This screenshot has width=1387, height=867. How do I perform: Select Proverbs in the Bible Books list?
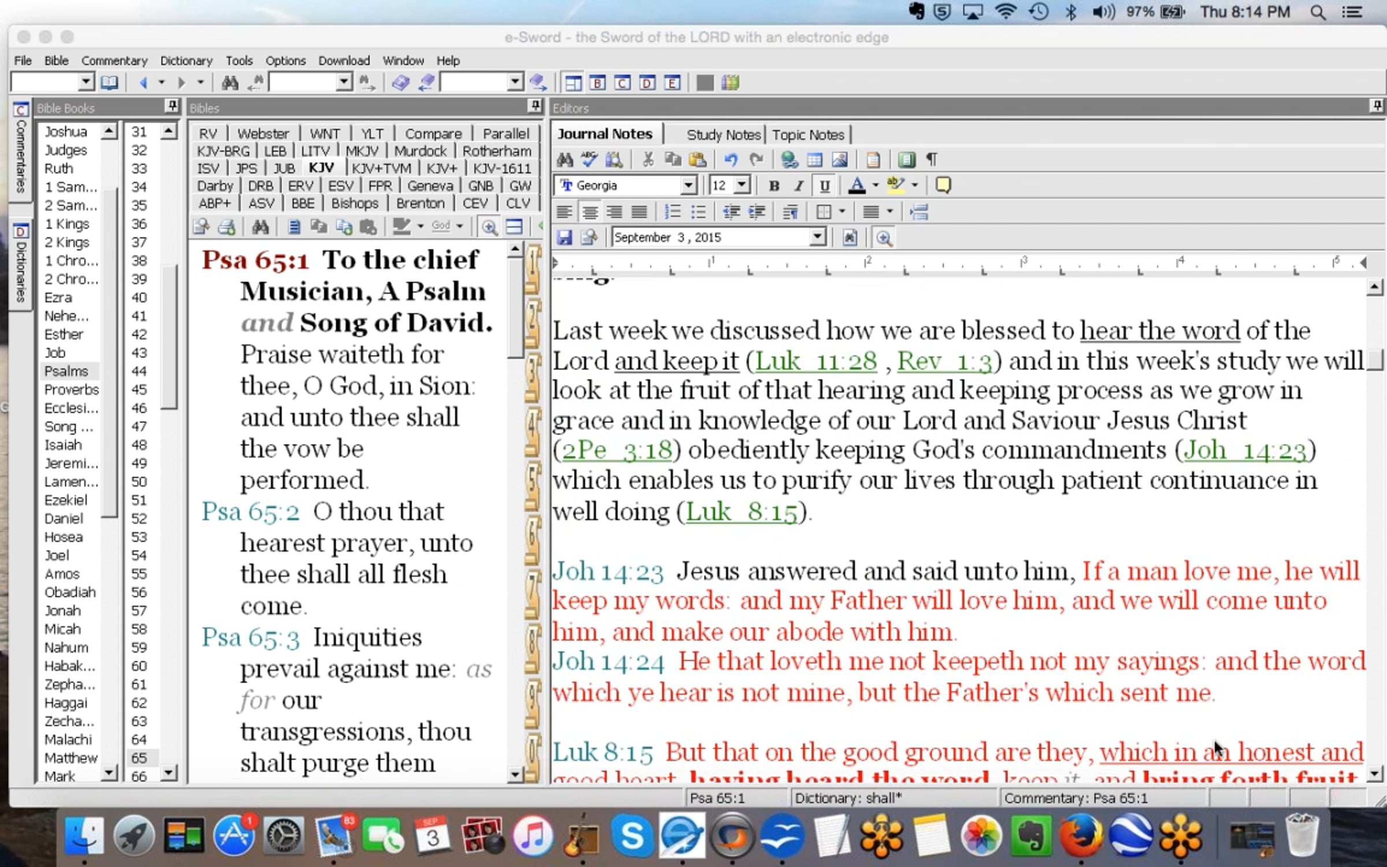coord(71,390)
